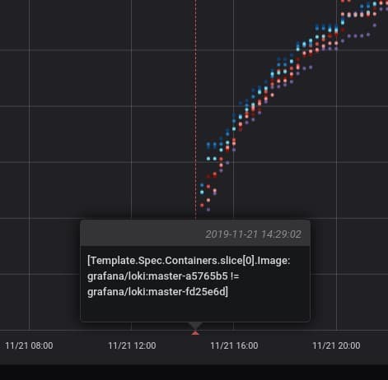Click the horizontal row of purple points before 20:00
This screenshot has width=388, height=380.
pos(358,35)
